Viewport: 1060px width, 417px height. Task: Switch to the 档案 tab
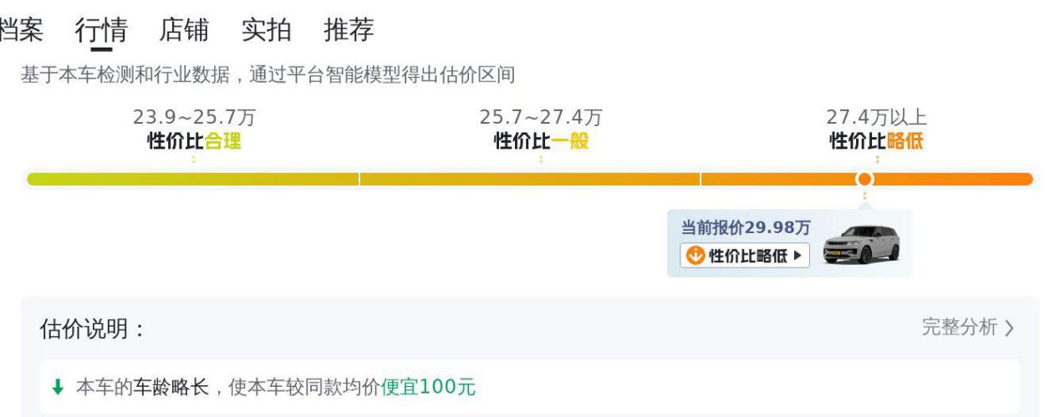pos(20,30)
